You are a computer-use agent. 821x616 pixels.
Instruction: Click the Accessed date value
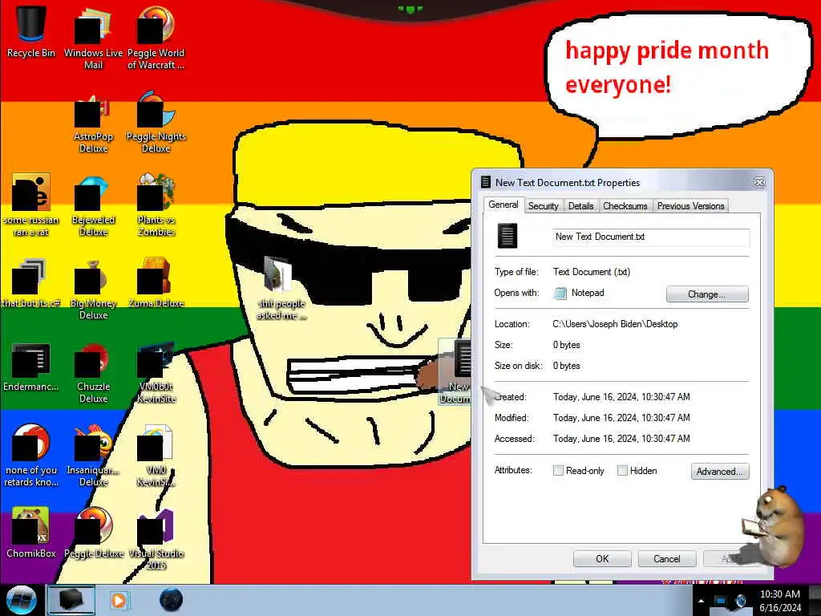[621, 439]
